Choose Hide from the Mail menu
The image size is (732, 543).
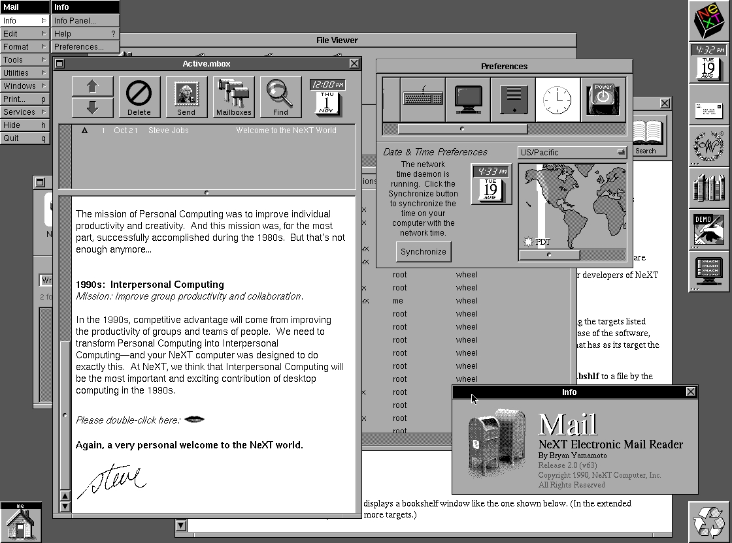(24, 125)
